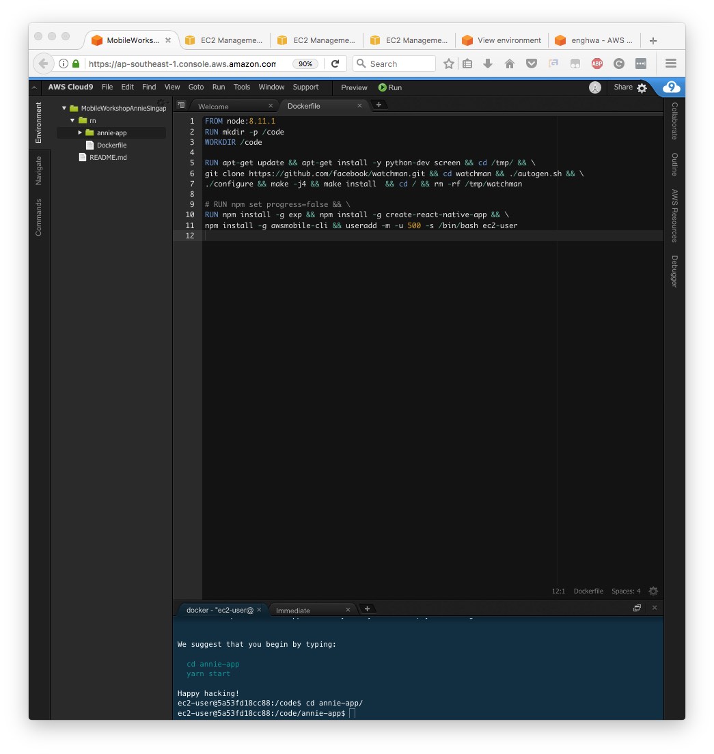
Task: Open the File menu
Action: click(107, 87)
